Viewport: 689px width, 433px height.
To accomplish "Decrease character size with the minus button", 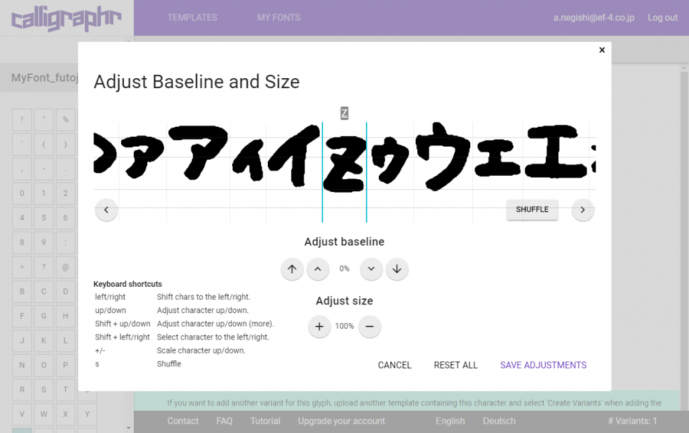I will pos(369,327).
